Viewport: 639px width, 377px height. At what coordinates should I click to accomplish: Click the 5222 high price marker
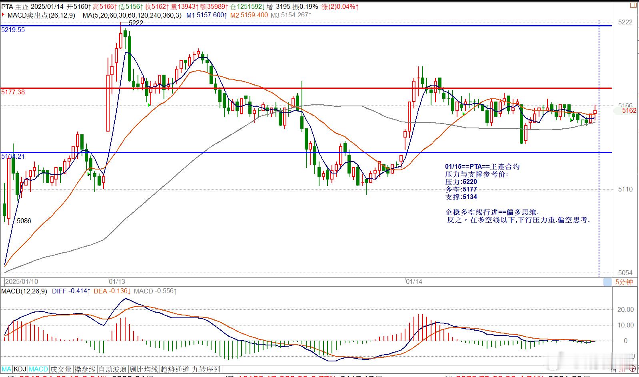pos(136,23)
